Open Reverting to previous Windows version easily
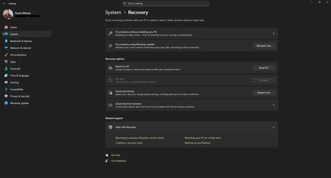 coord(140,138)
